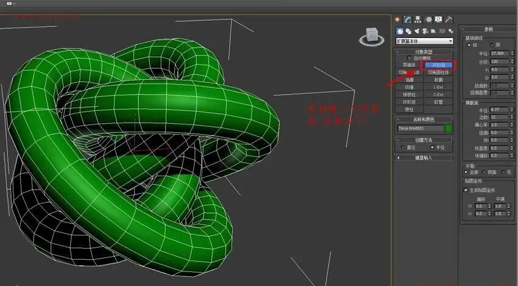Image resolution: width=518 pixels, height=286 pixels.
Task: Select the Cameras category icon
Action: click(x=425, y=31)
